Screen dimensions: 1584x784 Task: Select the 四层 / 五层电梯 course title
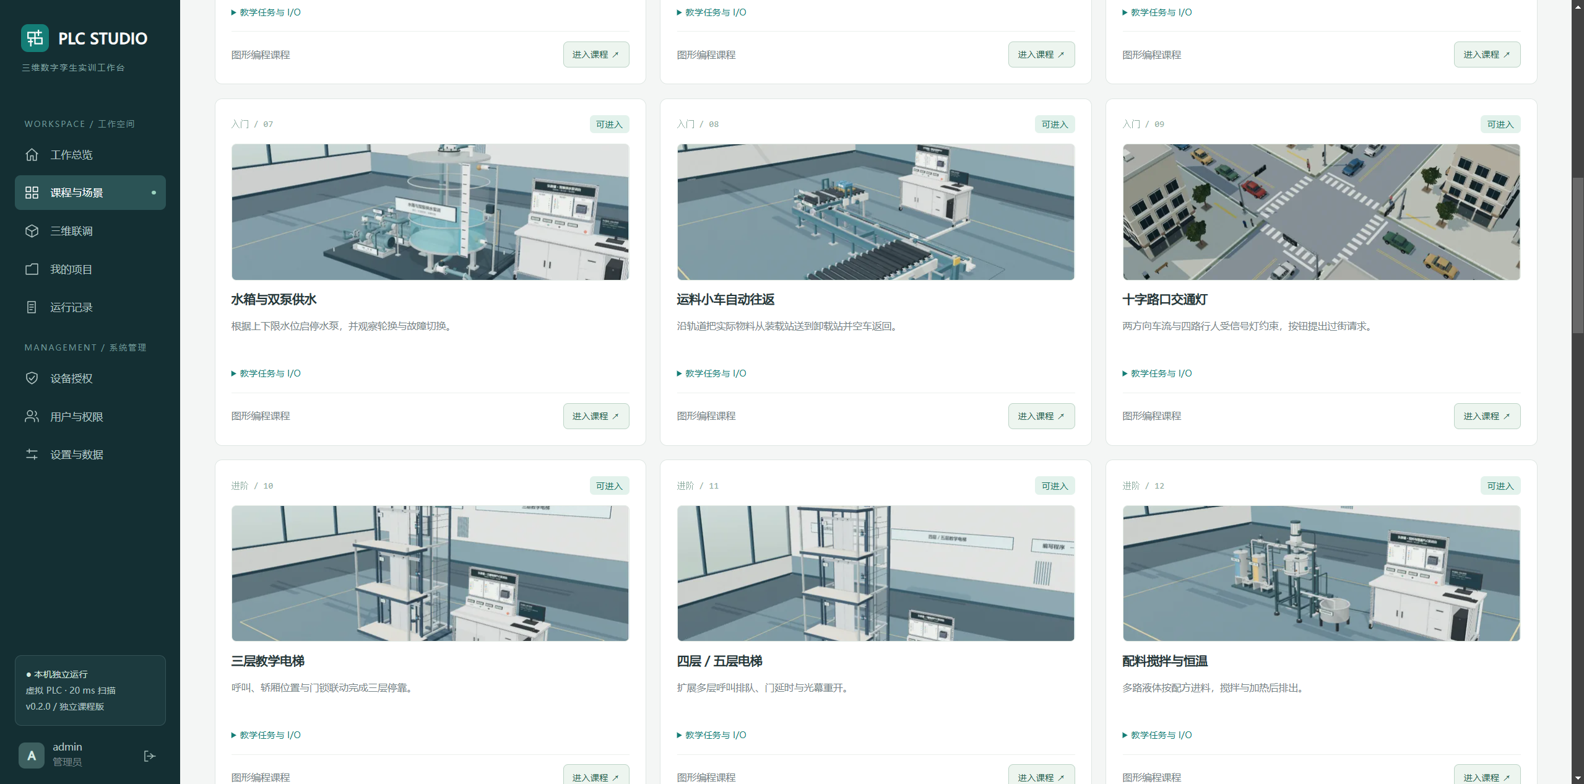pyautogui.click(x=719, y=661)
